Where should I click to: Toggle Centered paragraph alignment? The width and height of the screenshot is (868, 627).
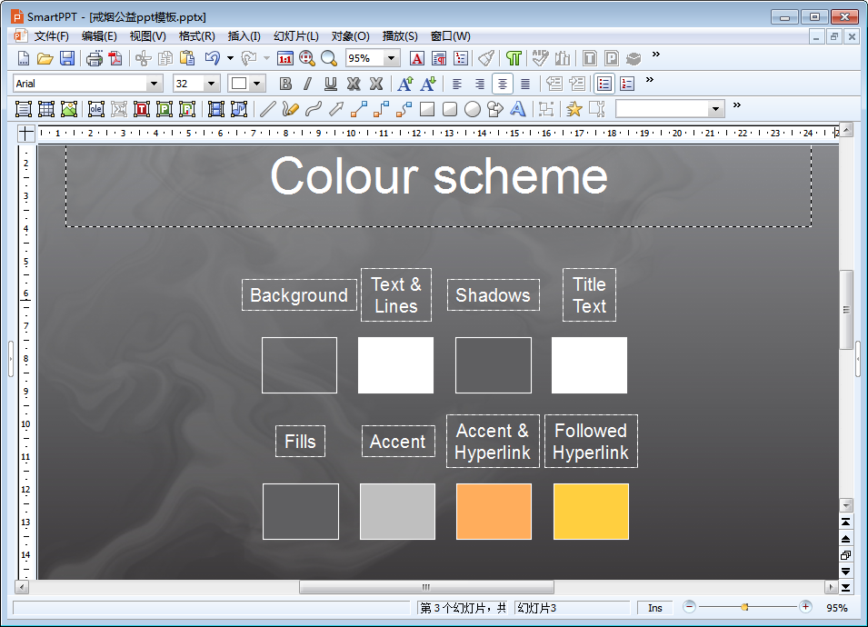(502, 84)
